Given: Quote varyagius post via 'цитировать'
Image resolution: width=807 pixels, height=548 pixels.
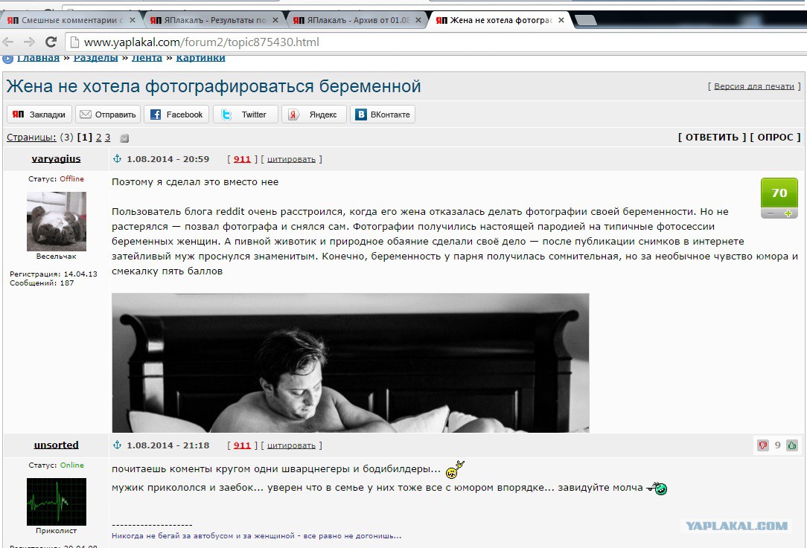Looking at the screenshot, I should tap(291, 159).
